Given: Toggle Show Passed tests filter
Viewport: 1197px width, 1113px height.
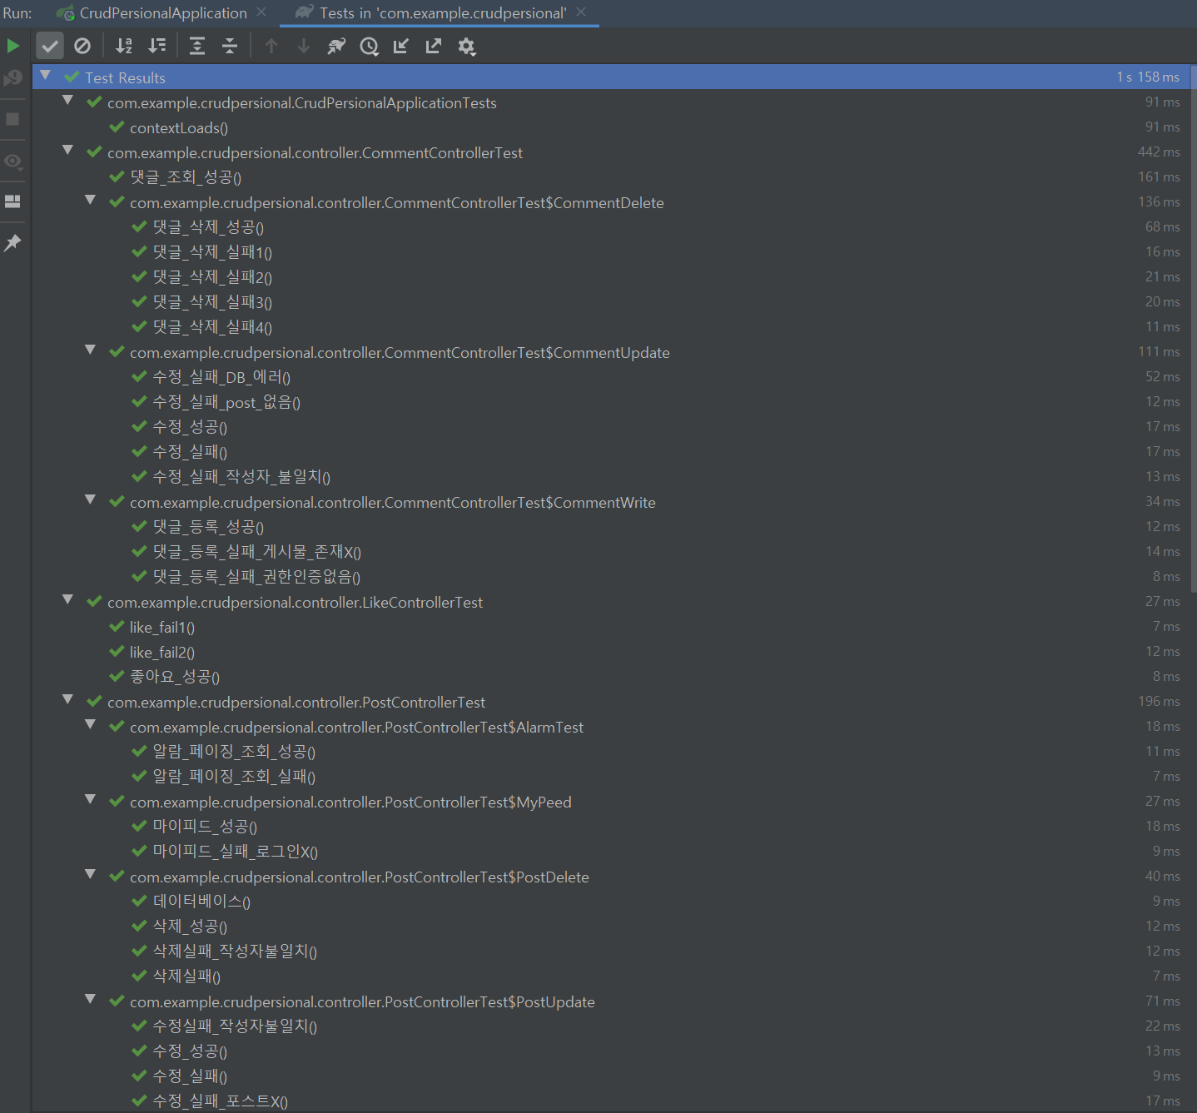Looking at the screenshot, I should [x=50, y=46].
